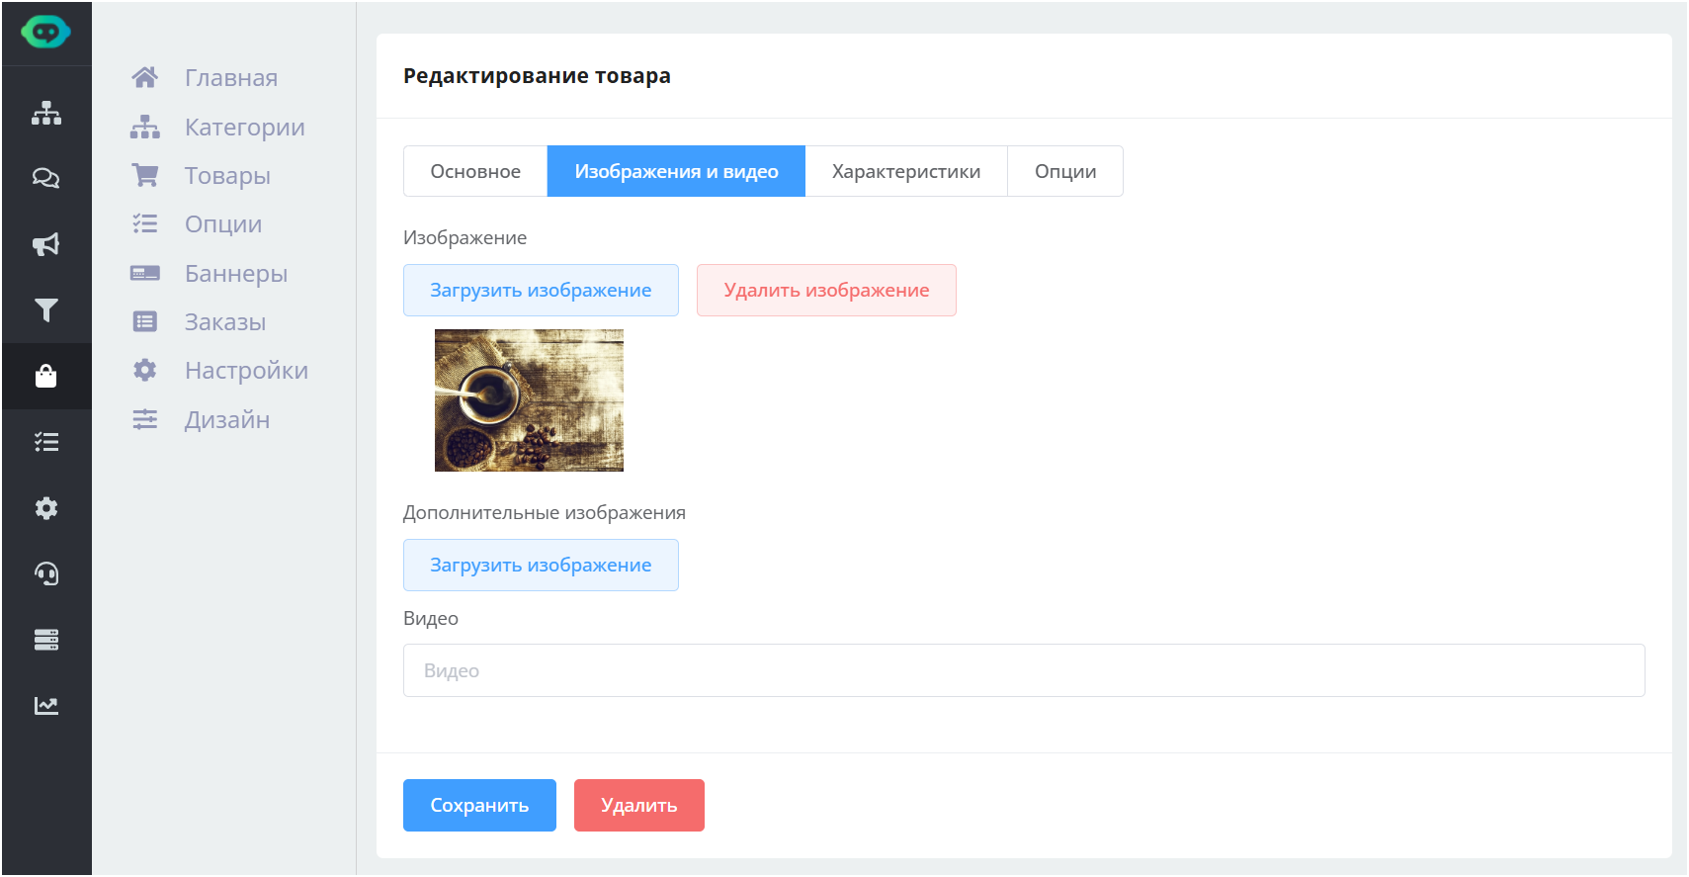Click the coffee product image thumbnail

click(529, 400)
